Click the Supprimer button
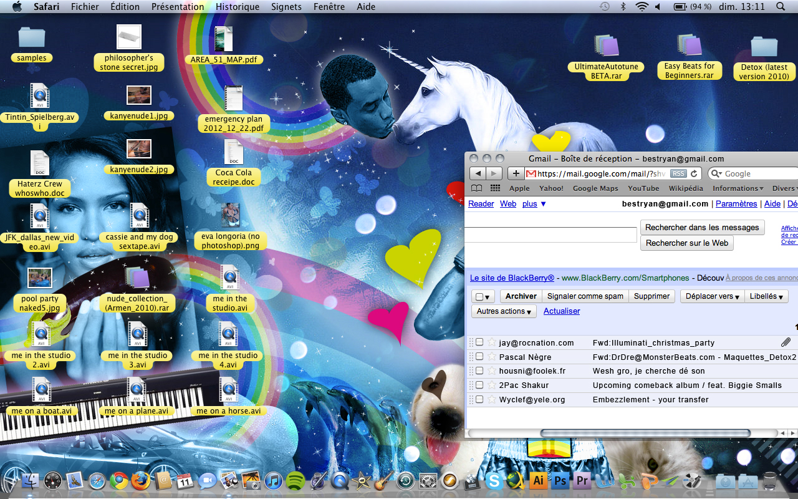This screenshot has width=798, height=499. [x=651, y=296]
